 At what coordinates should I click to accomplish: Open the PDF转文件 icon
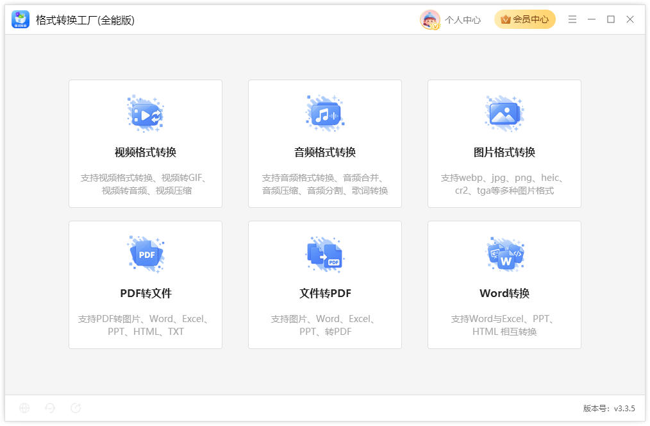point(146,254)
